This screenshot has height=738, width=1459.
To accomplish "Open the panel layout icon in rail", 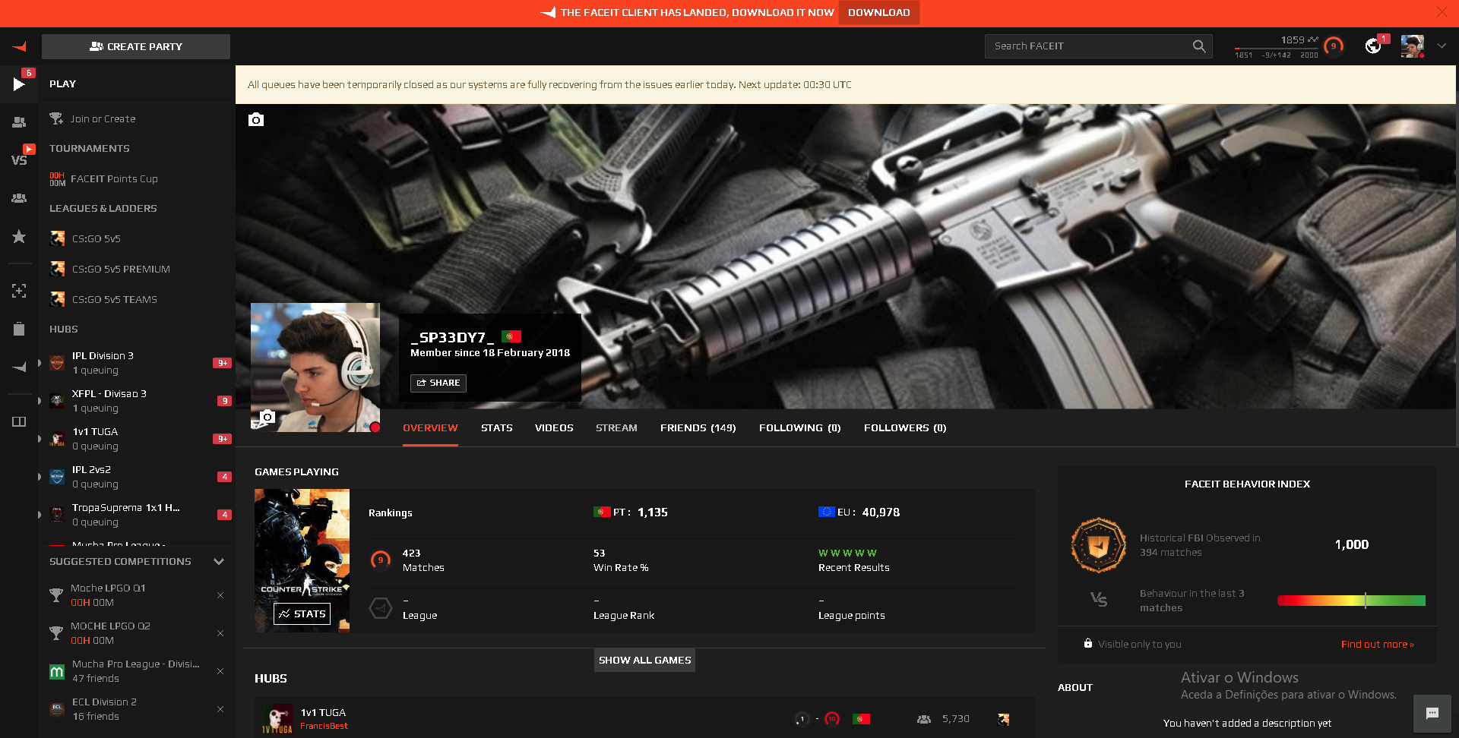I will (19, 421).
